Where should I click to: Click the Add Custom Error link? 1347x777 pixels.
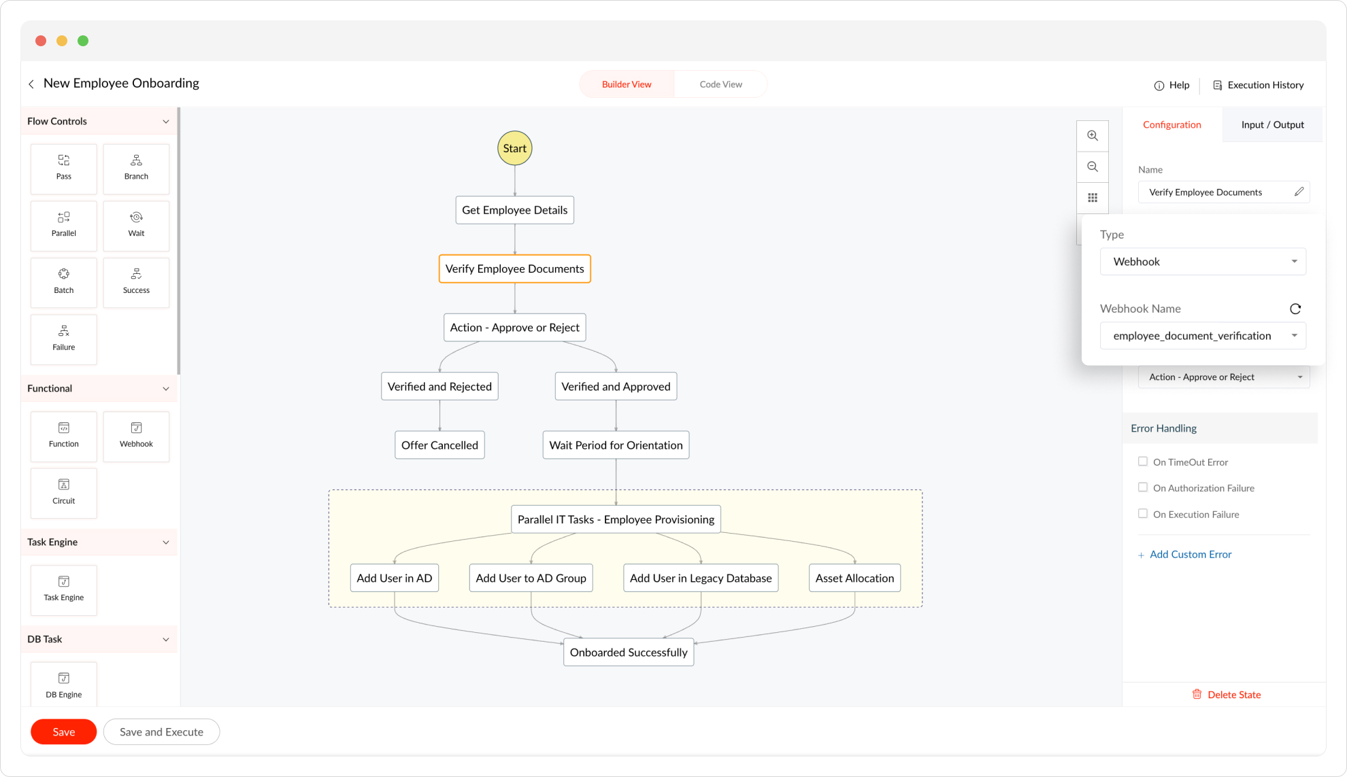click(1190, 555)
